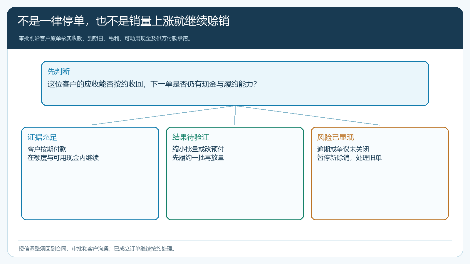Click the green-bordered 结果待验证 card

[x=235, y=173]
